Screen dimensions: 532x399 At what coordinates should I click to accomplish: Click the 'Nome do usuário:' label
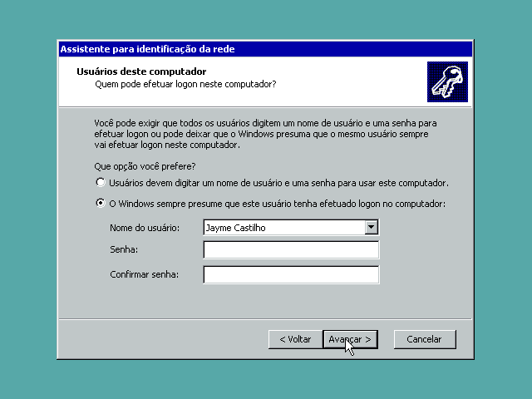pos(144,228)
